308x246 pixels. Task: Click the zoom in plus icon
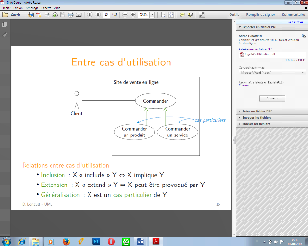coord(133,15)
